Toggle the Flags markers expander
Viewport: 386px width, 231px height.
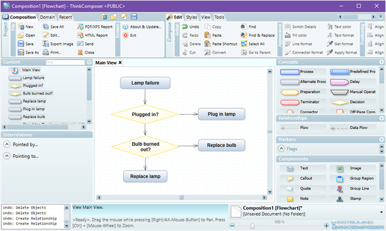pos(281,148)
